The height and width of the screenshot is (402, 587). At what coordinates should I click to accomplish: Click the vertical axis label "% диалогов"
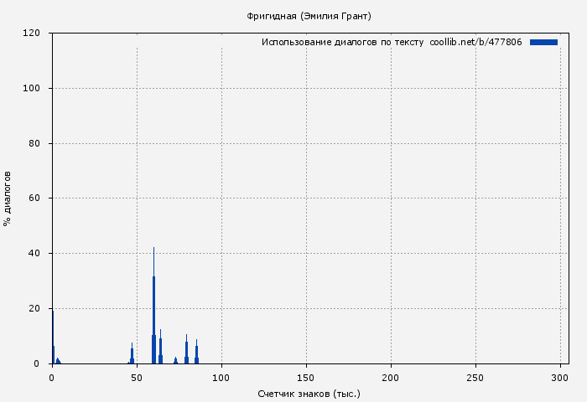8,198
